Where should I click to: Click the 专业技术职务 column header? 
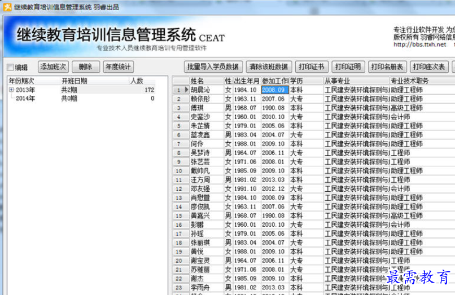422,81
